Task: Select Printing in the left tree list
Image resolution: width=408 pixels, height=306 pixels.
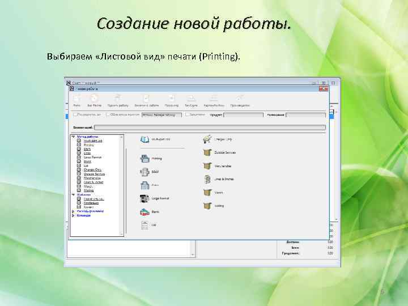Action: click(88, 145)
